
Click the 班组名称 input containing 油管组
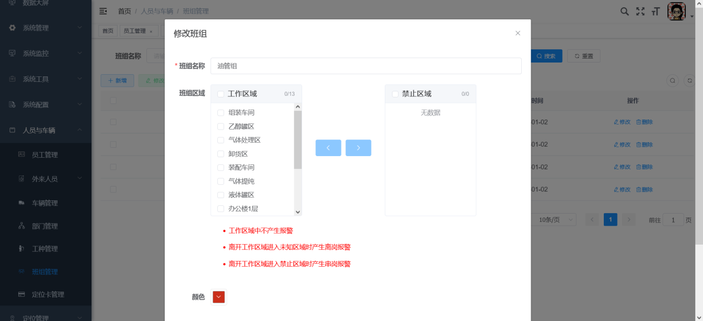[366, 66]
